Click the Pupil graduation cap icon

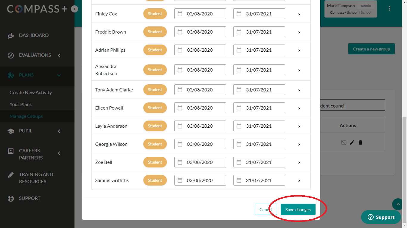(11, 131)
